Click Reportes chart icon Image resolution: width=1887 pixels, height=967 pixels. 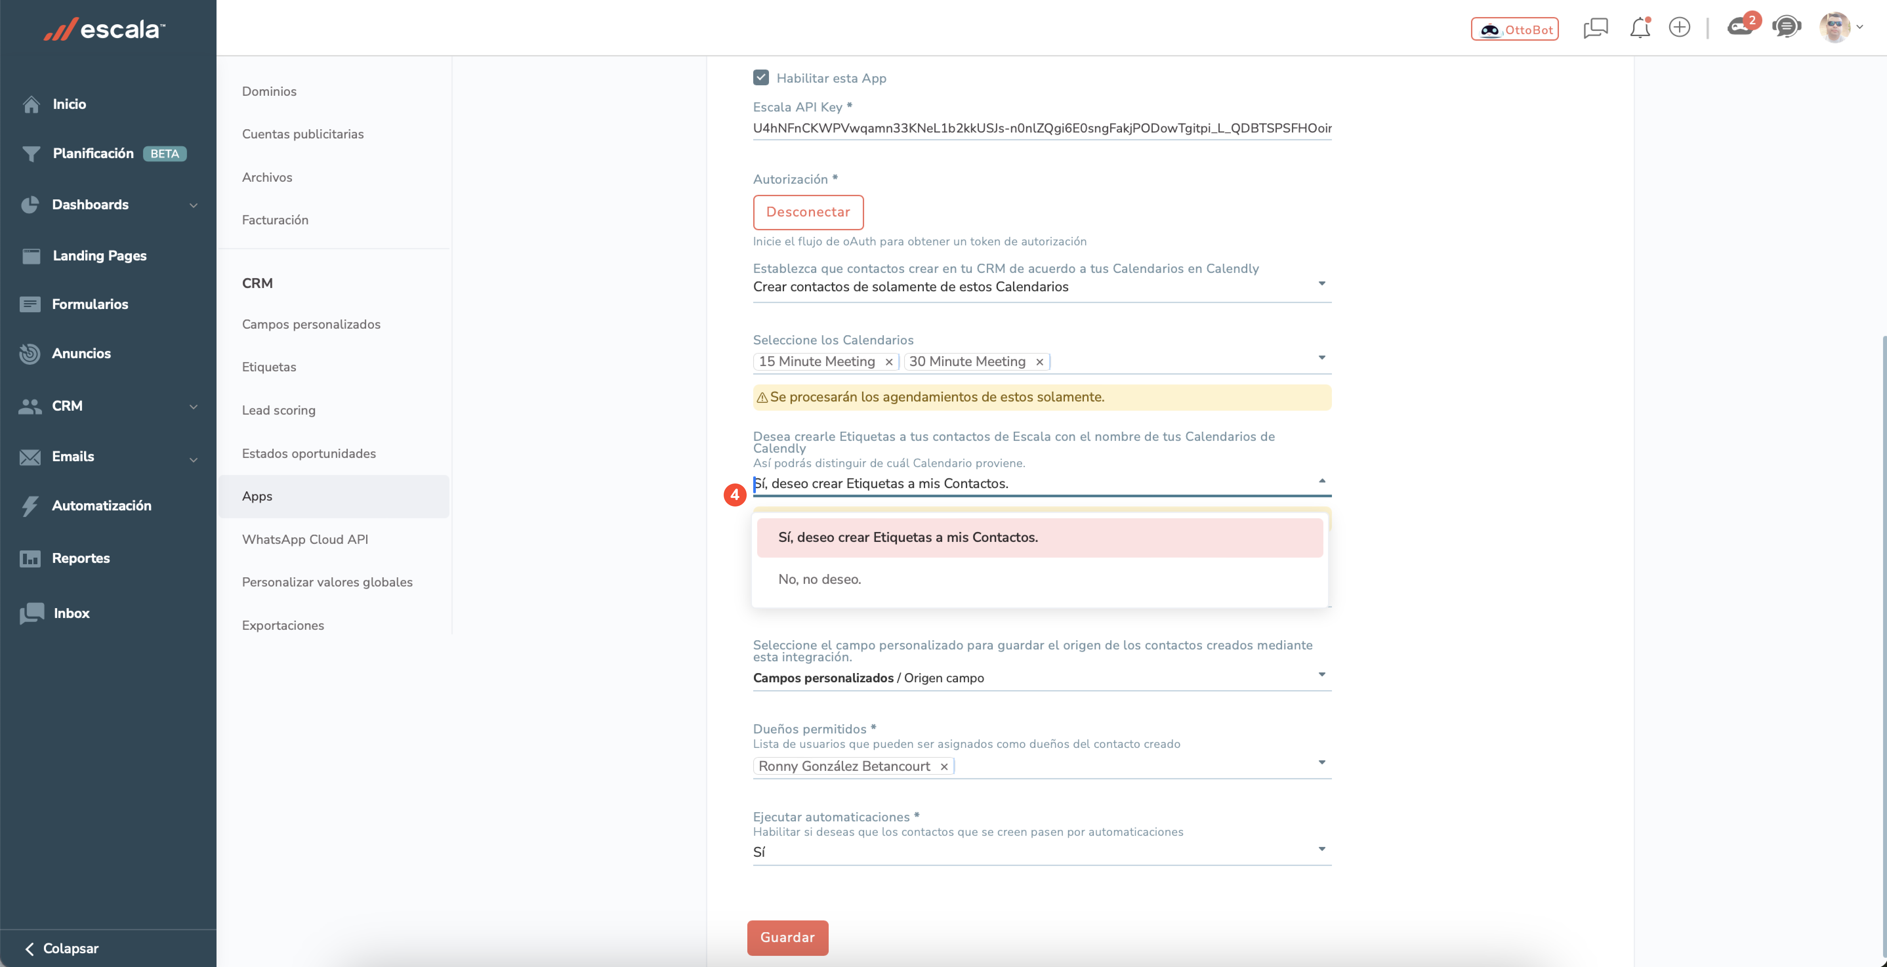30,559
